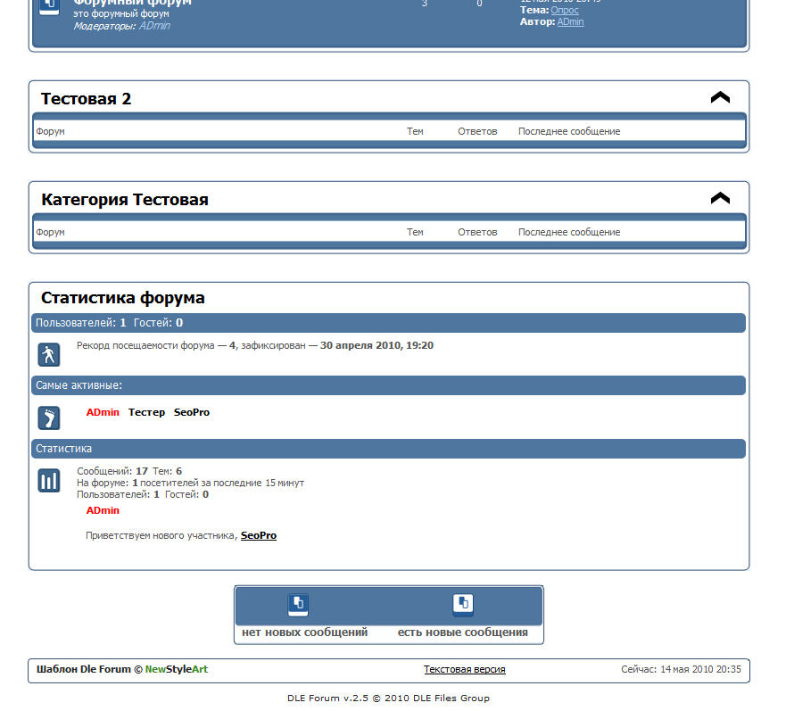Open new member SeoPro's profile link
This screenshot has width=786, height=711.
pyautogui.click(x=259, y=535)
